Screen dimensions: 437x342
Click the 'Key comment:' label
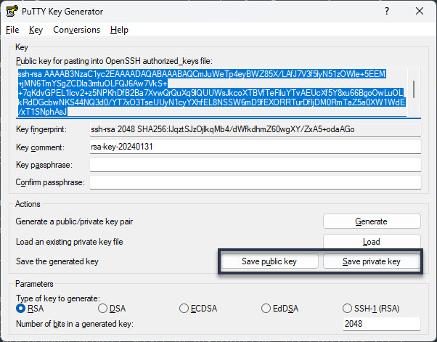(x=40, y=147)
